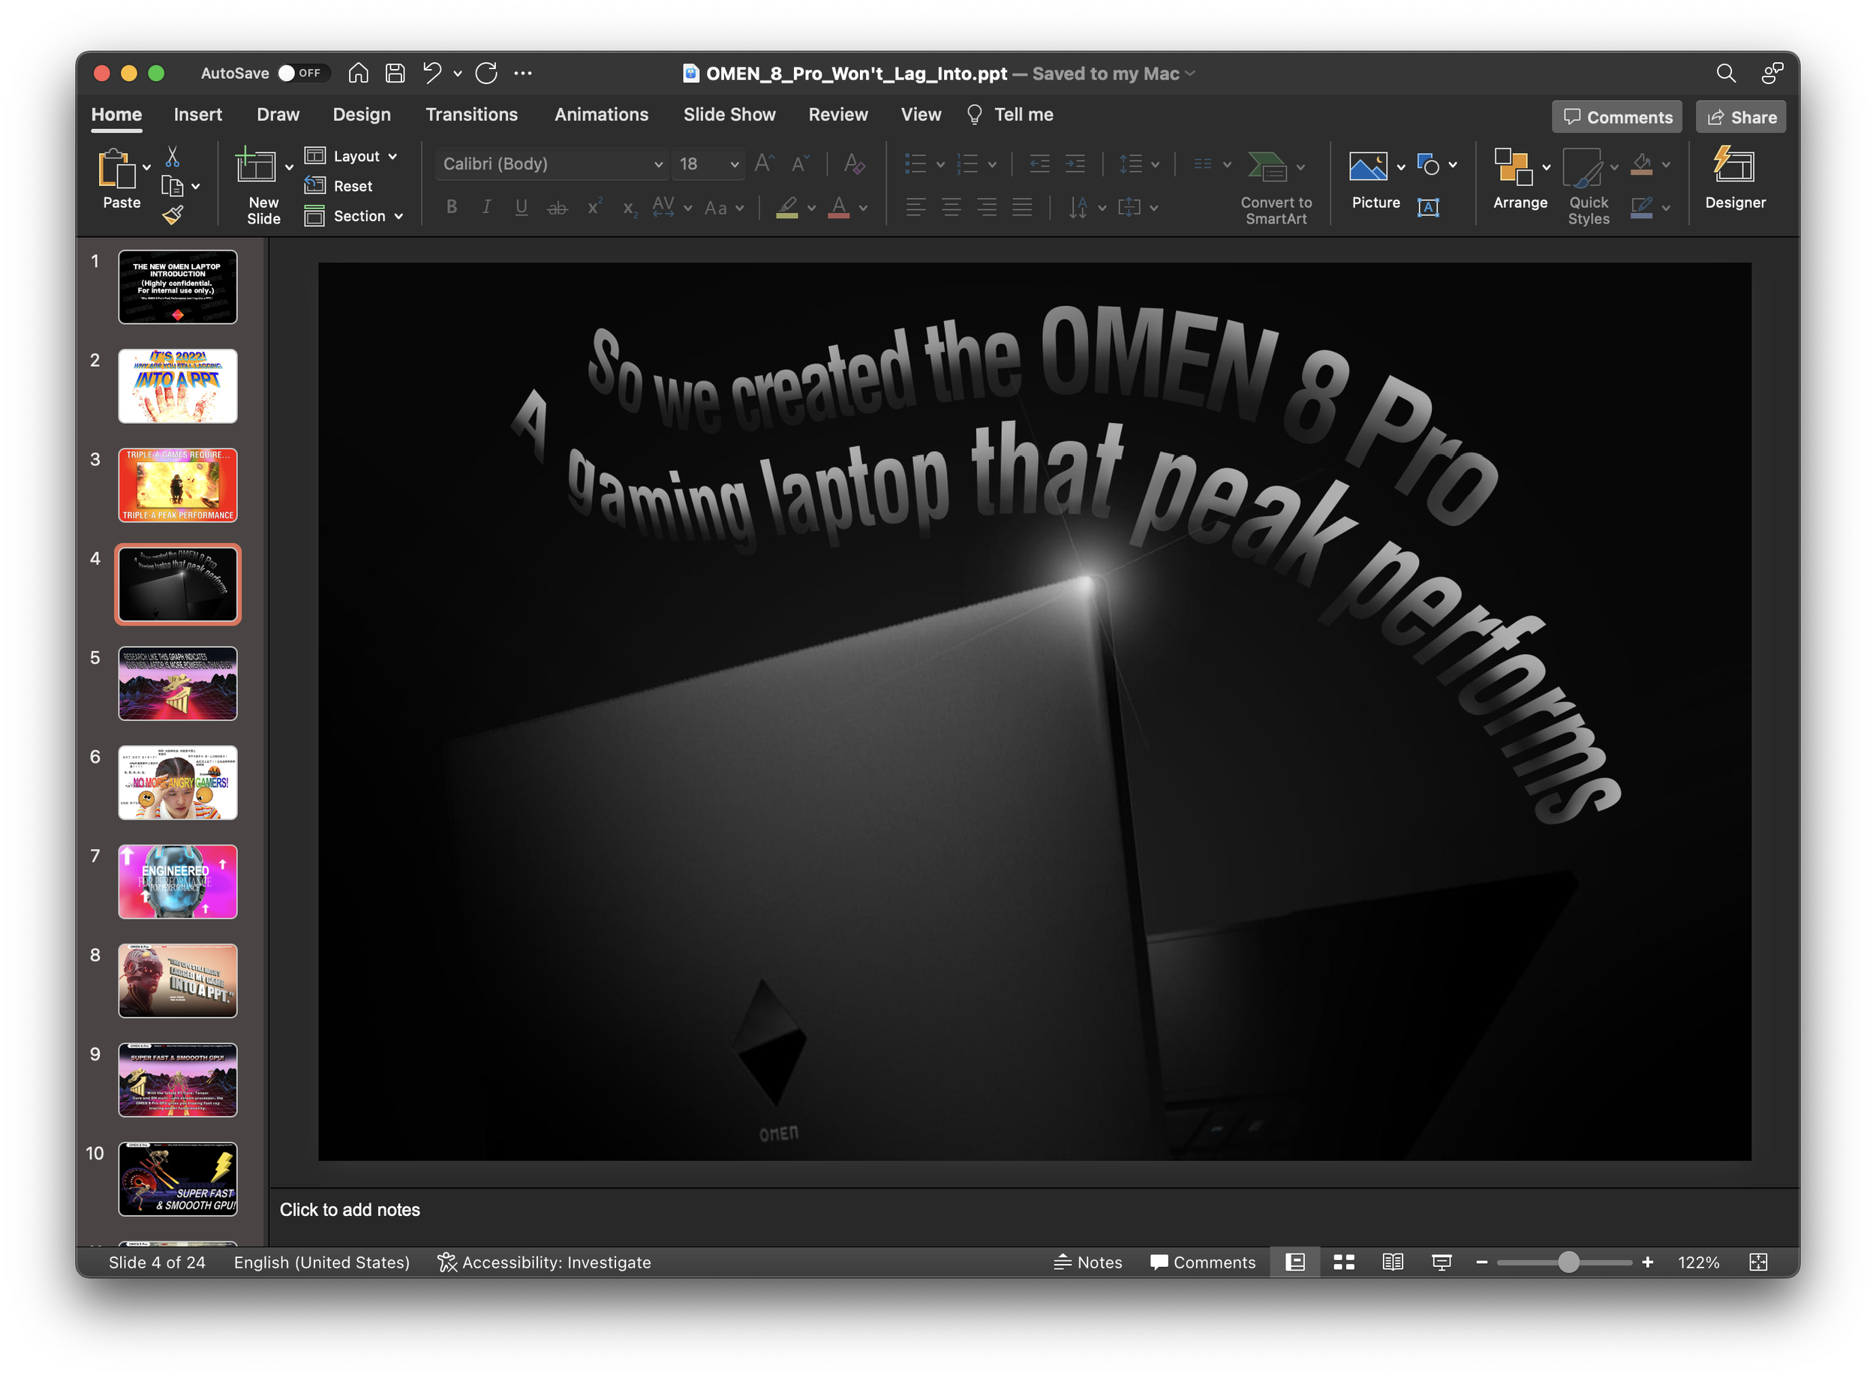The height and width of the screenshot is (1378, 1876).
Task: Click the Tell me search box
Action: click(x=1009, y=115)
